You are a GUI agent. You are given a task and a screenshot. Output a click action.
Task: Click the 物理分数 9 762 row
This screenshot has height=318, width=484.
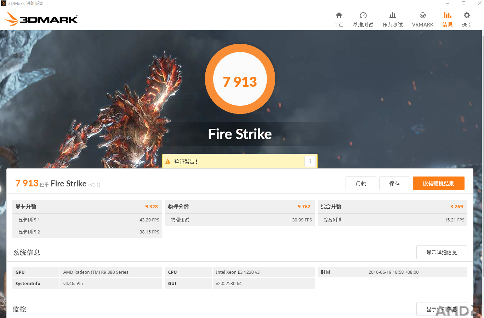pos(240,207)
